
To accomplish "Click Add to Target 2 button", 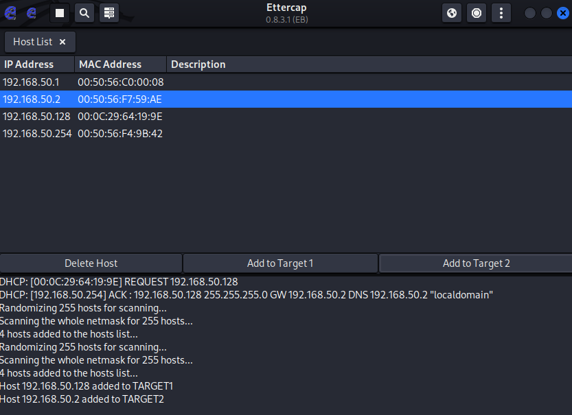I will (476, 263).
